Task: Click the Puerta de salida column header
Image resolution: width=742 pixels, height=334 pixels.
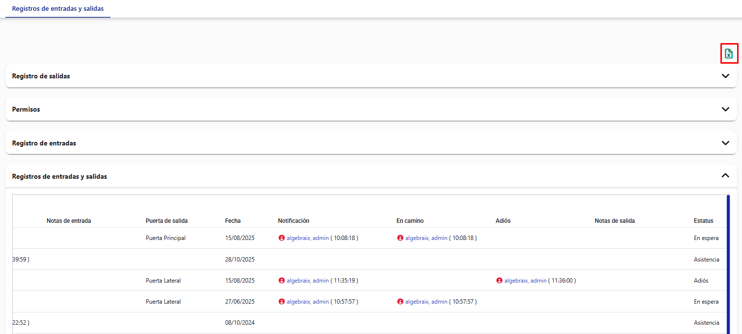Action: coord(166,221)
